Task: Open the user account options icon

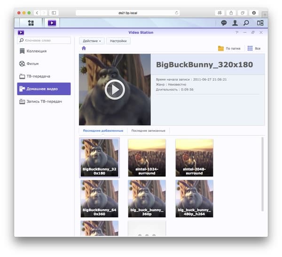Action: 235,23
